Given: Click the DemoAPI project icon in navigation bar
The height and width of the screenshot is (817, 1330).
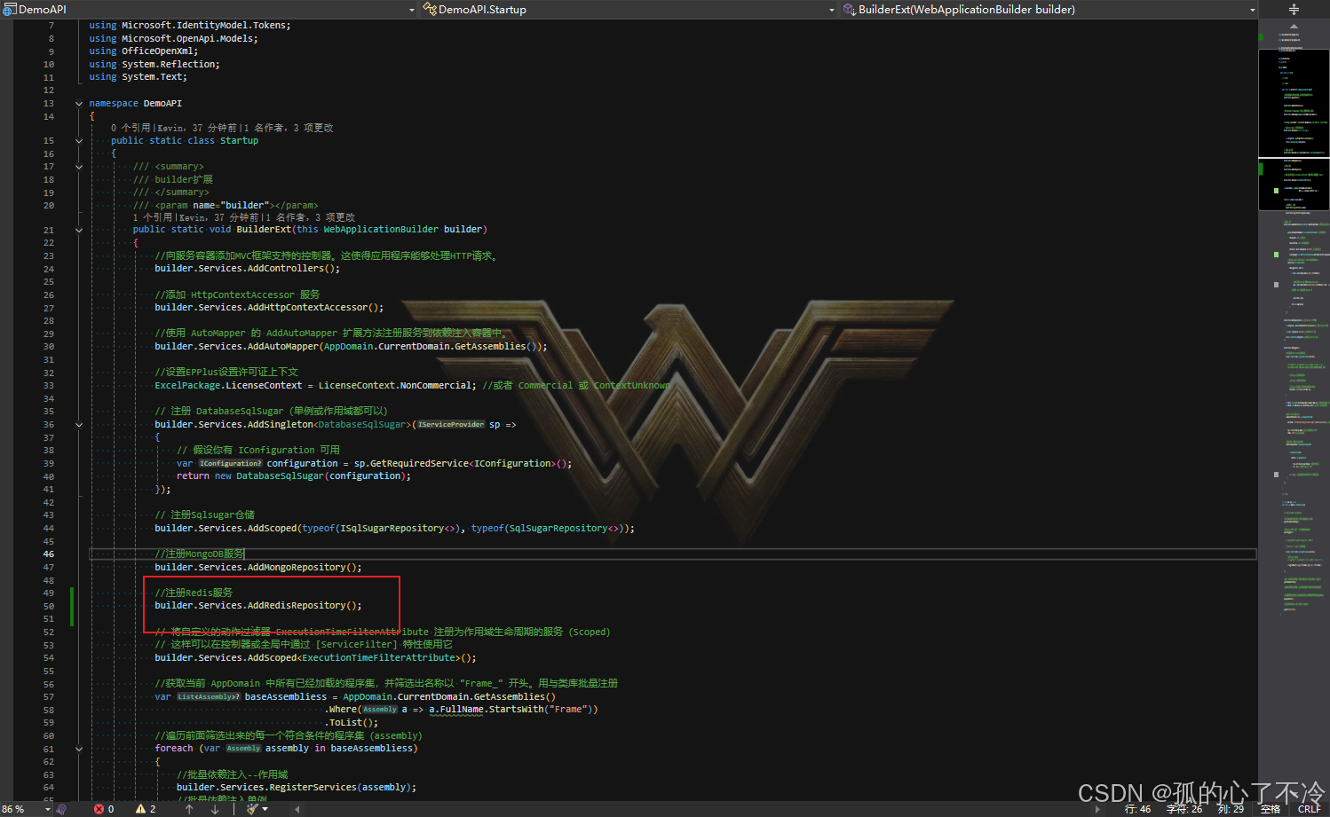Looking at the screenshot, I should coord(9,9).
